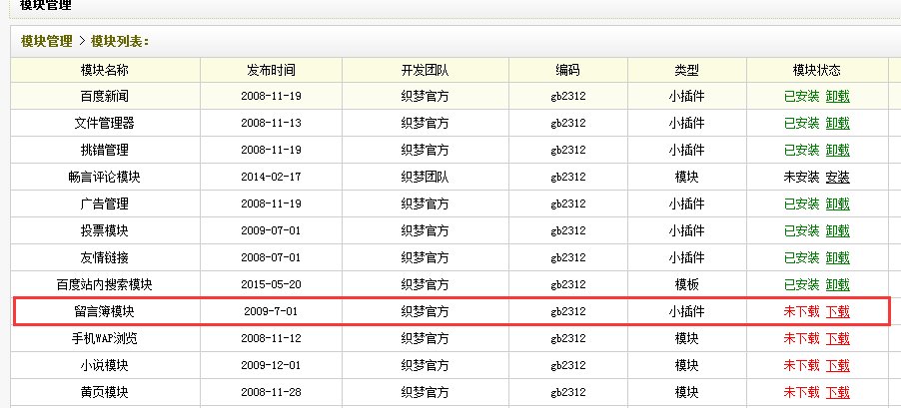The width and height of the screenshot is (901, 408).
Task: Click 下载 in the 黄页模块 row
Action: (x=837, y=392)
